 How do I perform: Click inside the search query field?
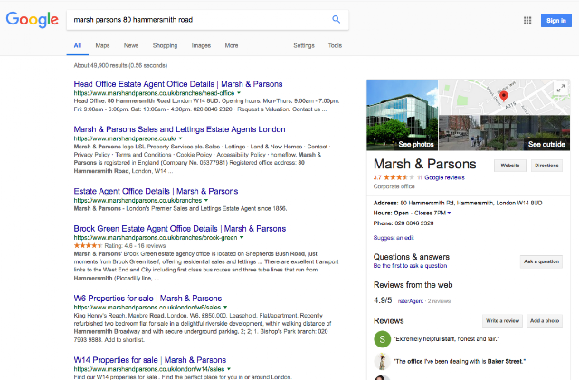coord(199,20)
